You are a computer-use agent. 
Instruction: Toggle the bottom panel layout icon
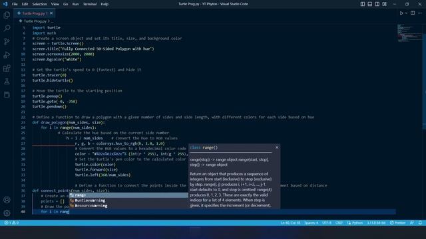(370, 4)
